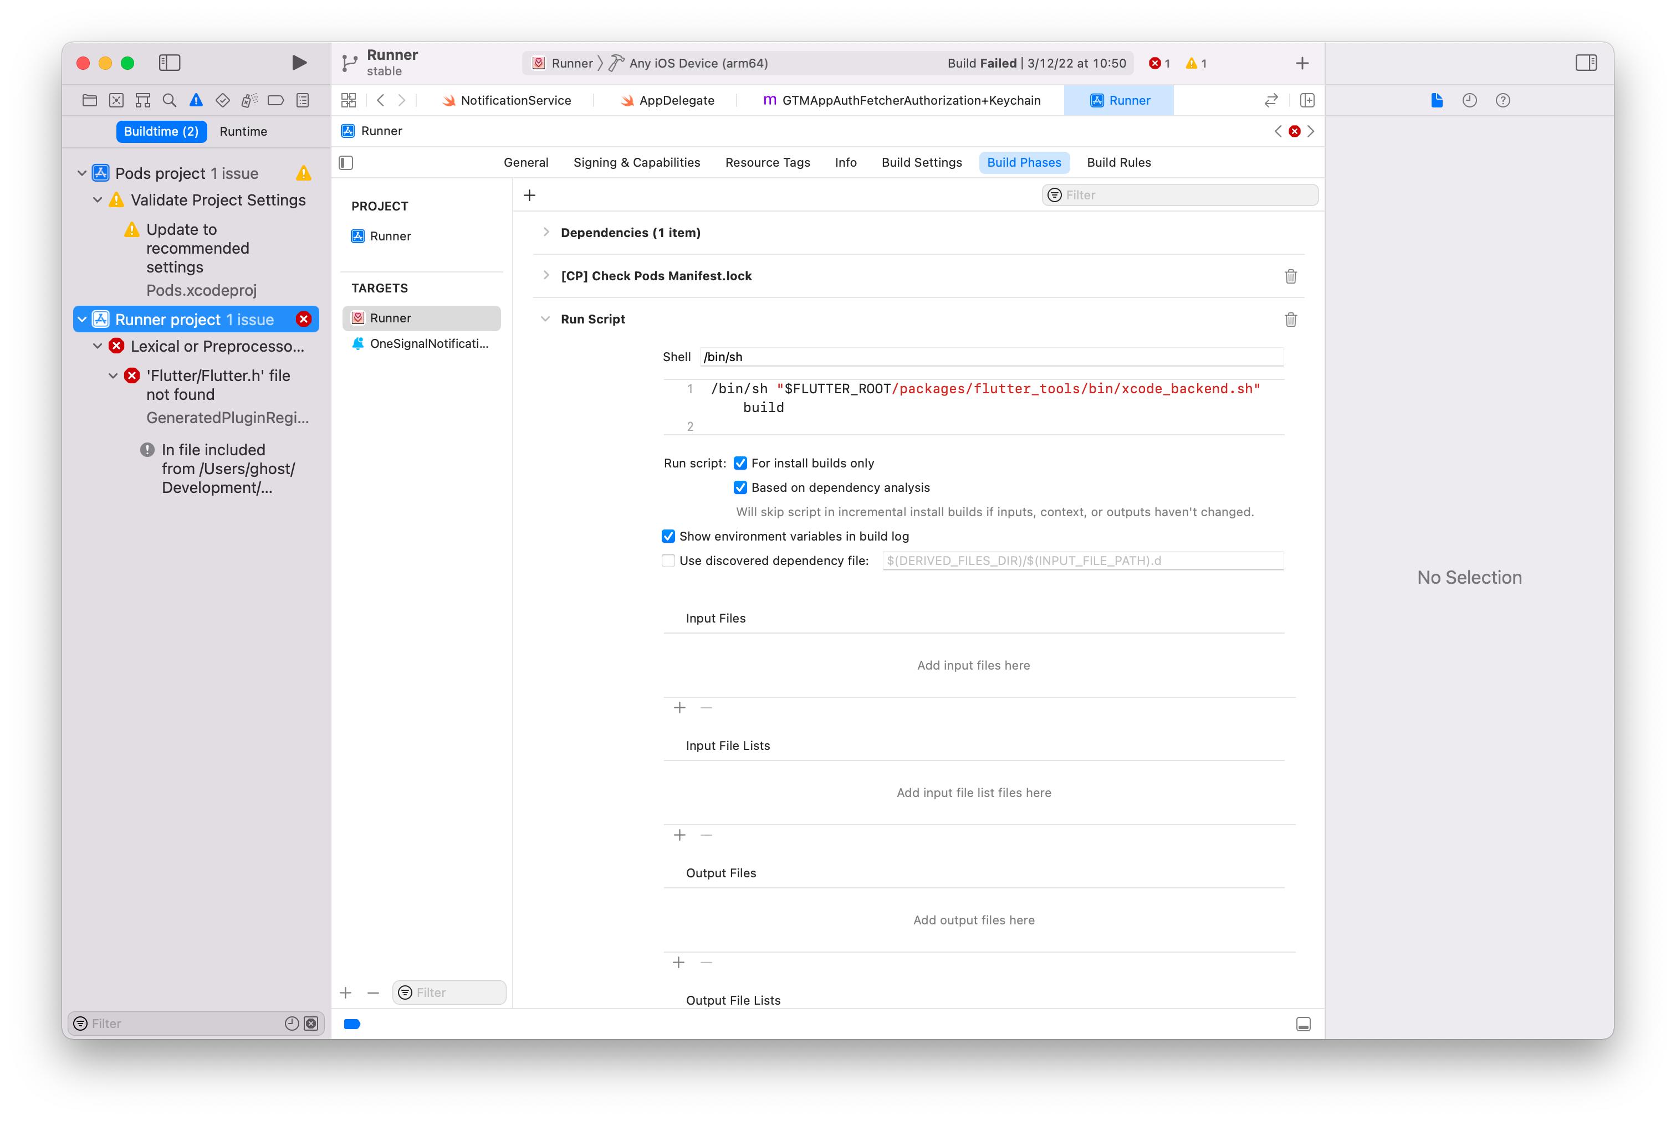Add a new build phase
The width and height of the screenshot is (1676, 1121).
[529, 195]
